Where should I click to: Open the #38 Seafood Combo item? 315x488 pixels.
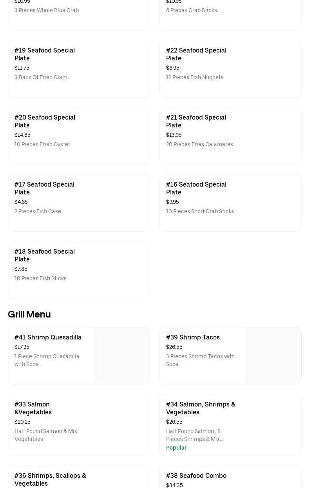pos(196,476)
